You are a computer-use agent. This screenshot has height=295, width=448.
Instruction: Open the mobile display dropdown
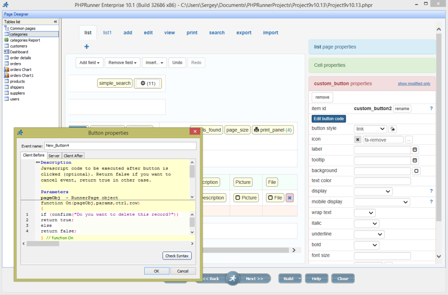382,202
